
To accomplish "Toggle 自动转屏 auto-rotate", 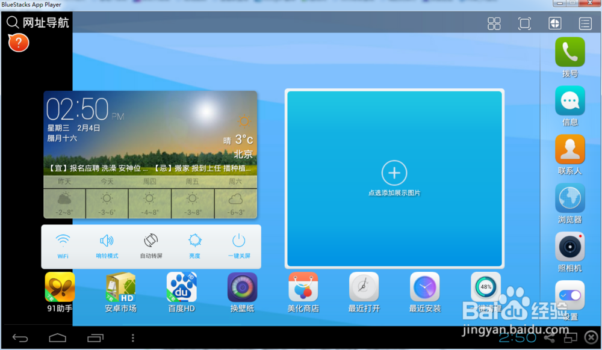I will [151, 247].
